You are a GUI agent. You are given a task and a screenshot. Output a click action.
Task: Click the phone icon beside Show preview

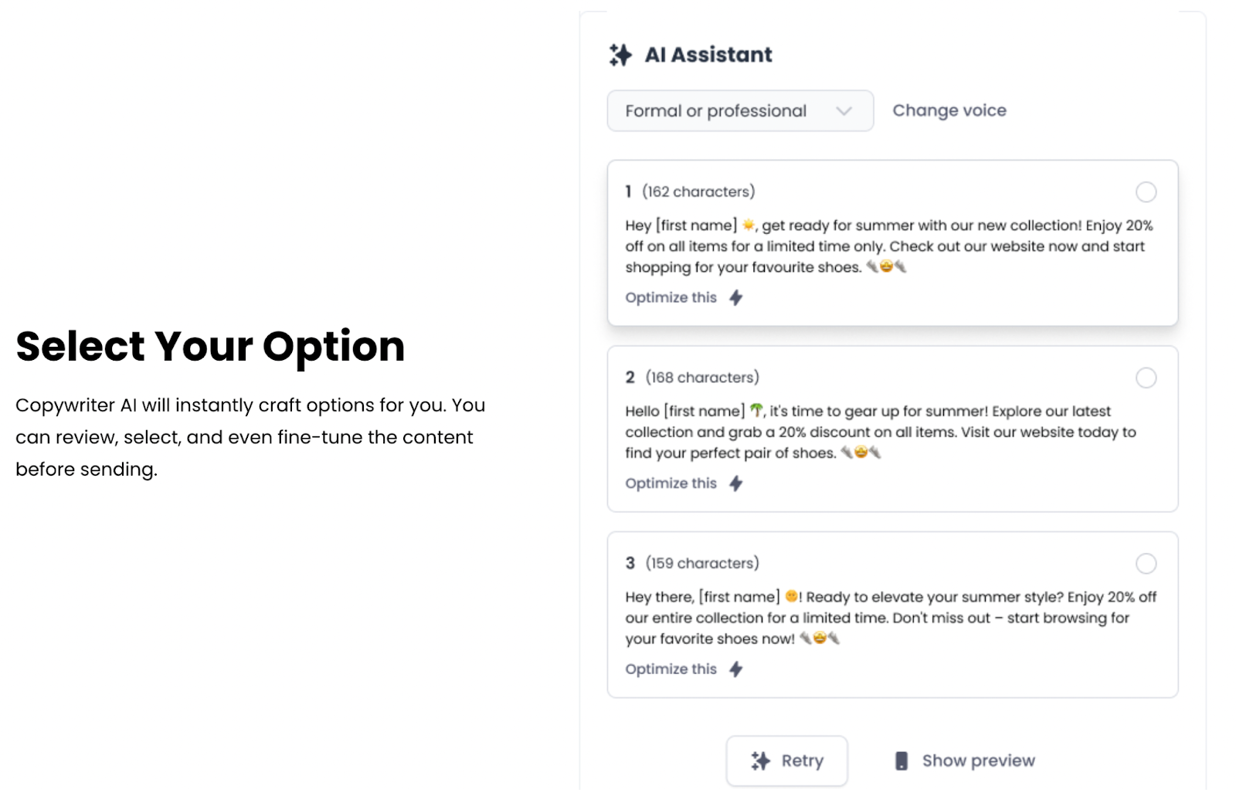[x=902, y=761]
